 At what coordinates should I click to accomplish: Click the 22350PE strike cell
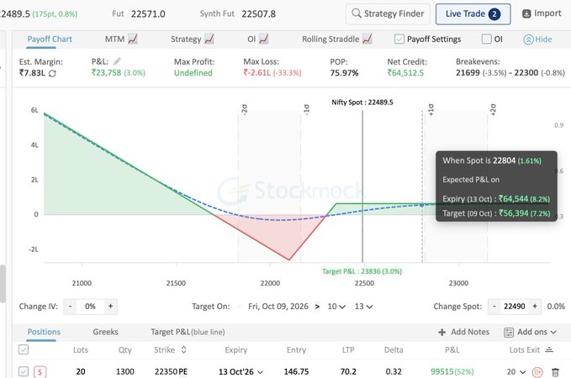171,371
